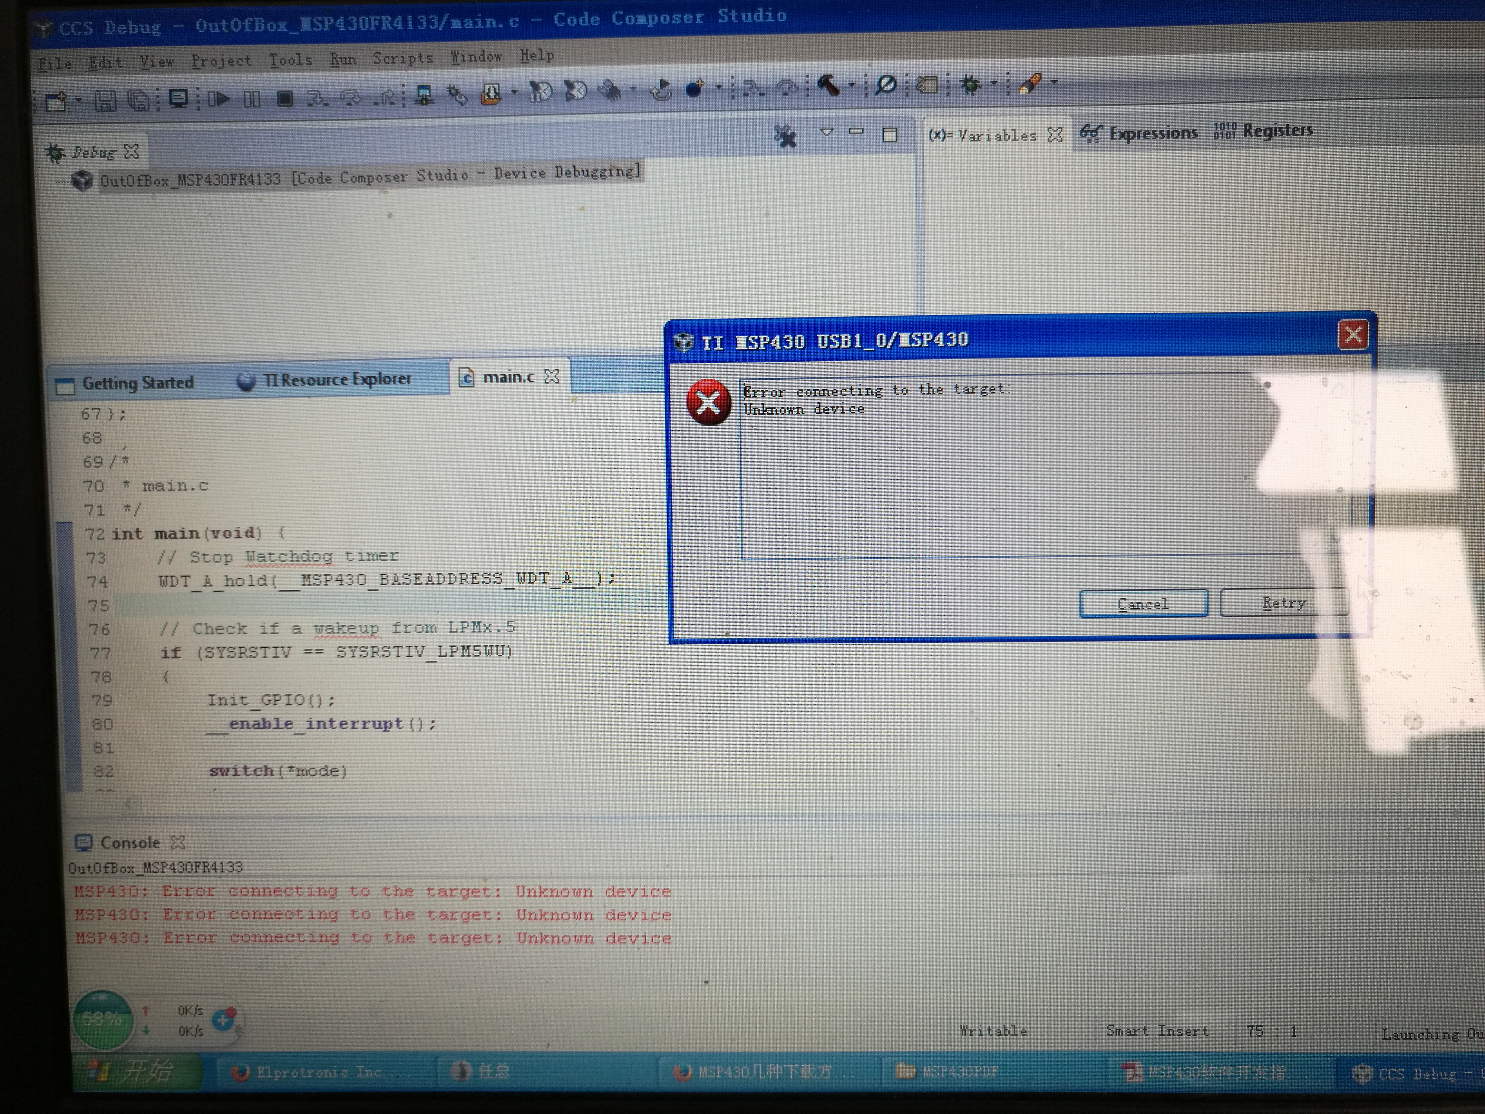Image resolution: width=1485 pixels, height=1114 pixels.
Task: Click the Step Into icon
Action: coord(316,99)
